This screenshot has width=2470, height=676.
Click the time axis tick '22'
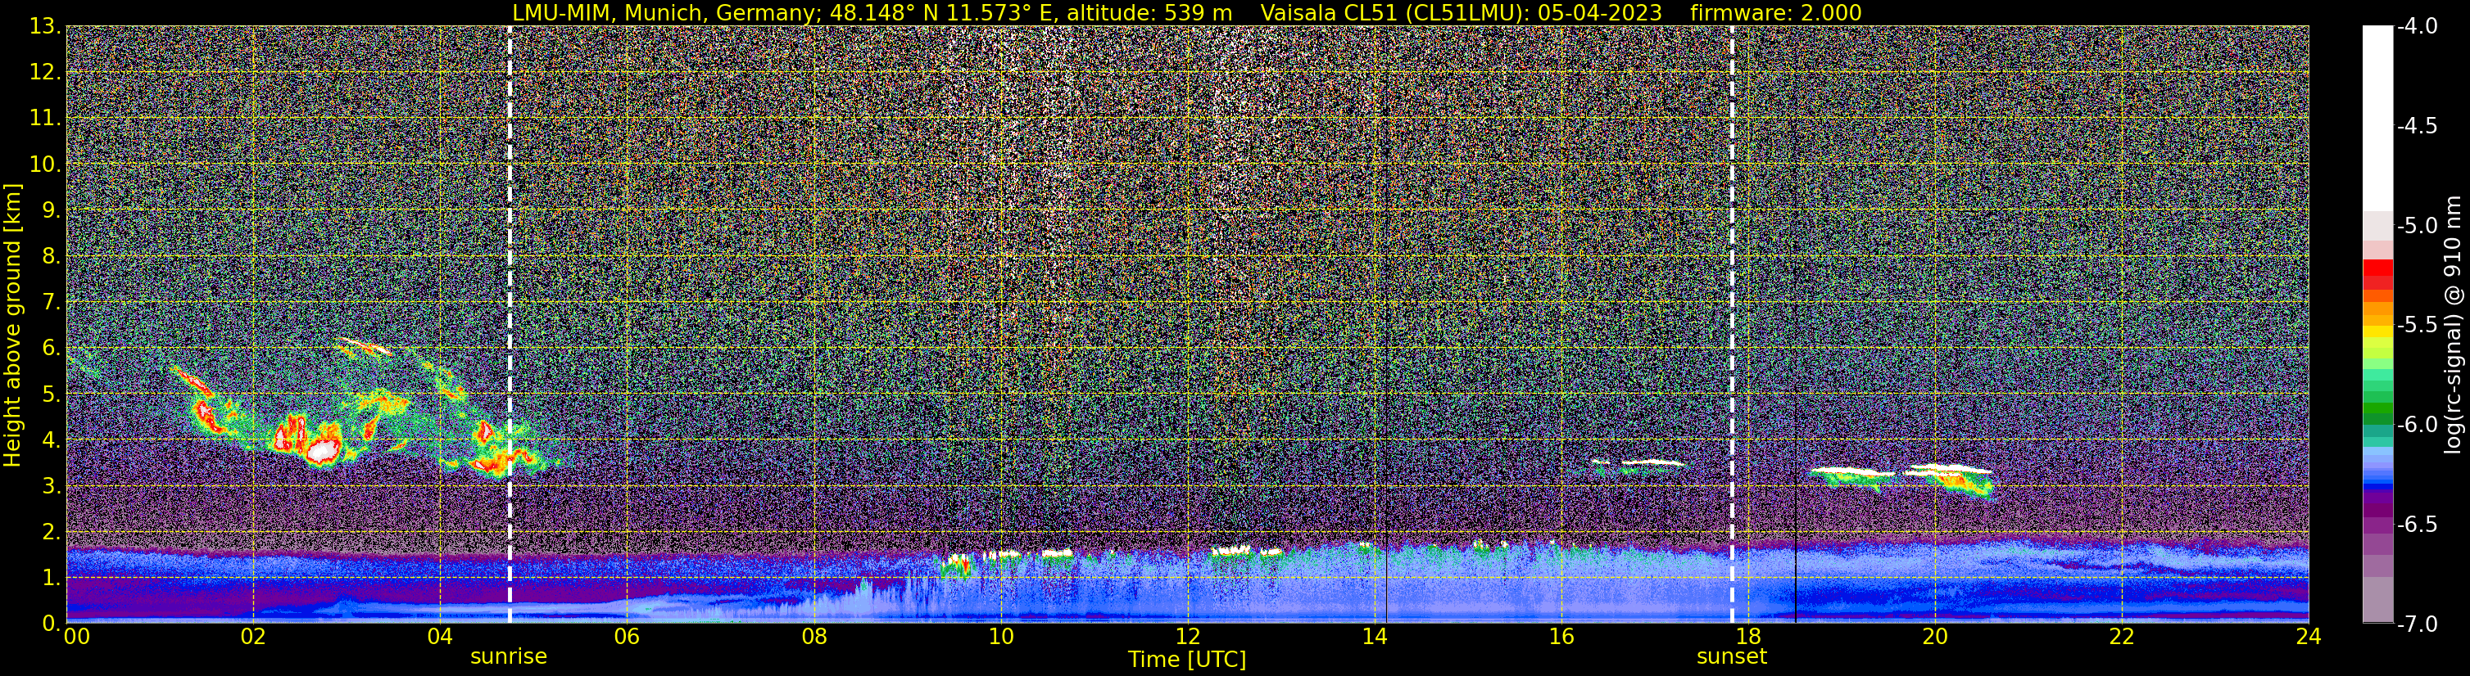[2122, 638]
